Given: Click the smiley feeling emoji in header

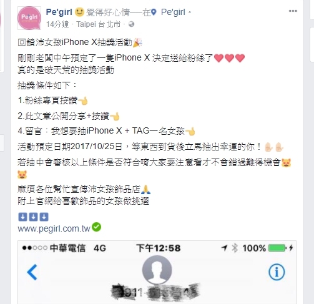Looking at the screenshot, I should [79, 12].
